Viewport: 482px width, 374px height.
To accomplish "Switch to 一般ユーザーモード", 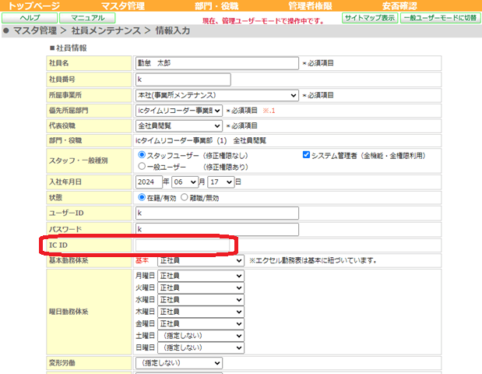I will point(440,18).
